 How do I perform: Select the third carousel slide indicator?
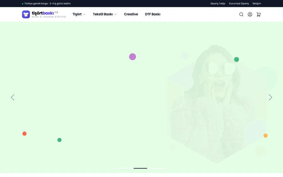(158, 168)
